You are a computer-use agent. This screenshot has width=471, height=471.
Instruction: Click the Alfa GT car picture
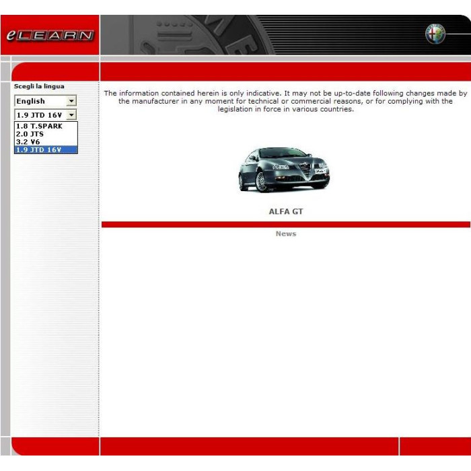(x=284, y=170)
